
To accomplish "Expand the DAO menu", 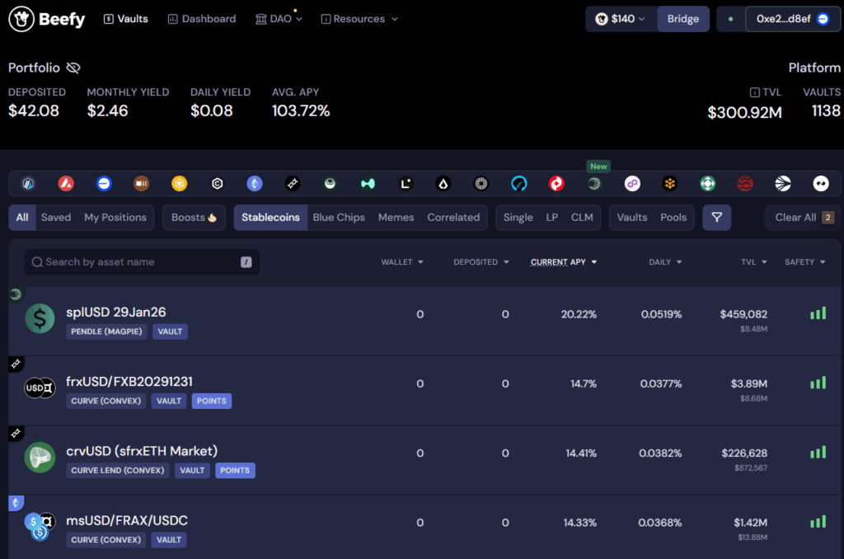I will coord(279,19).
